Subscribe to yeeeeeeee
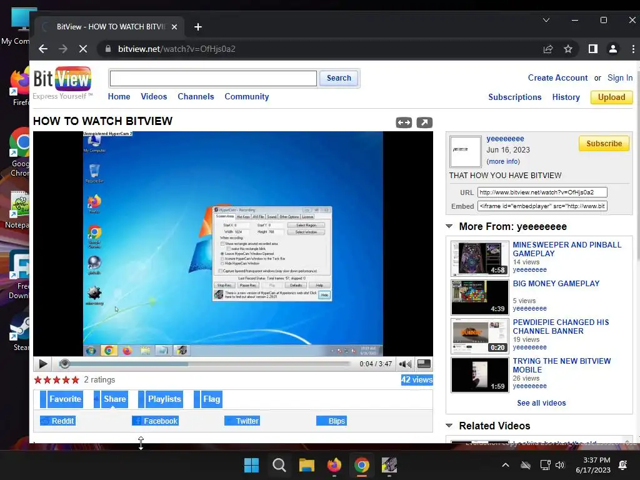Screen dimensions: 640x480 point(604,144)
